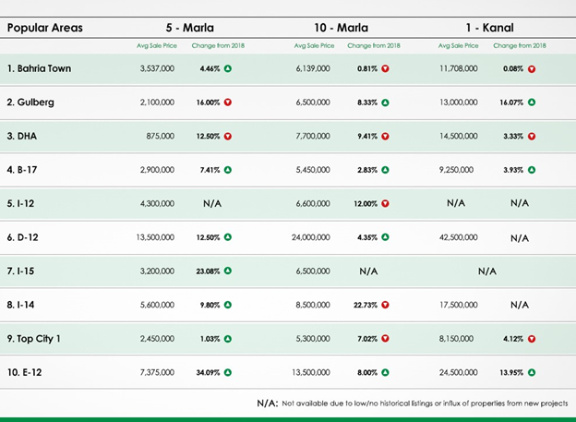This screenshot has height=422, width=576.
Task: Click green up arrow beside E-12 8.00%
Action: click(385, 372)
